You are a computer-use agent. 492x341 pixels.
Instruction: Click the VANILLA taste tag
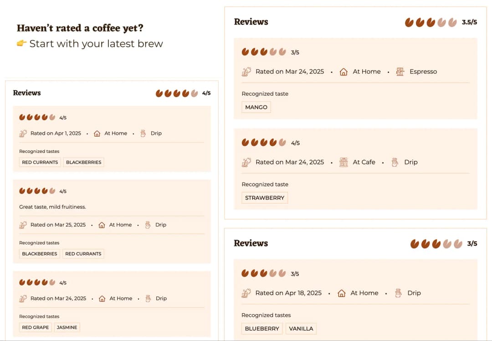point(301,328)
